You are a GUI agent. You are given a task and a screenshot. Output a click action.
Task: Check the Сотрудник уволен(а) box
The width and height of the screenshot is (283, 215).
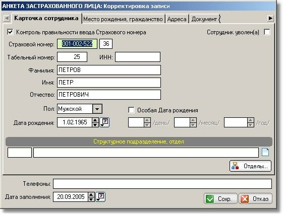pos(267,32)
